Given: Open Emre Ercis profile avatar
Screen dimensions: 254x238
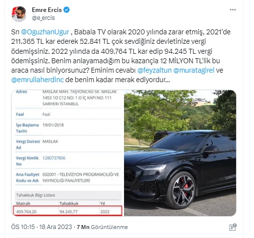Looking at the screenshot, I should 19,14.
